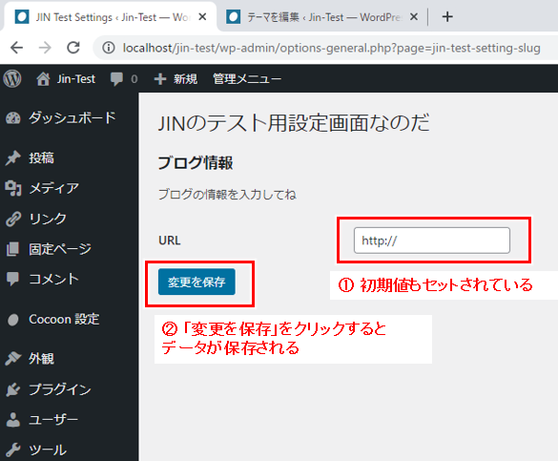The height and width of the screenshot is (461, 558).
Task: Click the 変更を保存 button
Action: coord(196,282)
